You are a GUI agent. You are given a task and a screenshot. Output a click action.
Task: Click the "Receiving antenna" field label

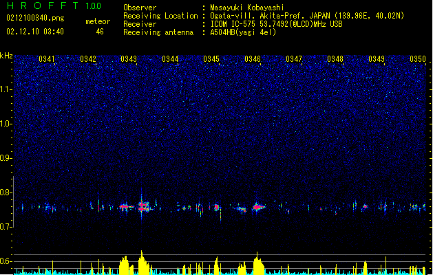(x=158, y=32)
